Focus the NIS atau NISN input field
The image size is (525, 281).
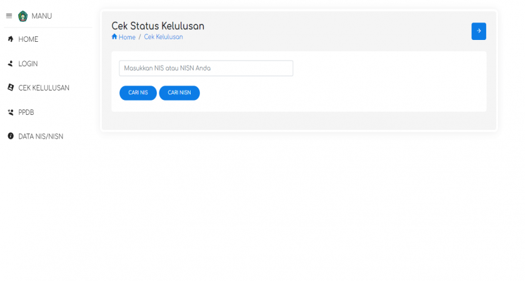(x=206, y=68)
